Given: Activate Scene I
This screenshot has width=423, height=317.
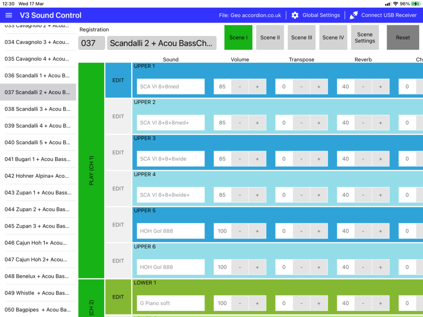Looking at the screenshot, I should (x=238, y=37).
